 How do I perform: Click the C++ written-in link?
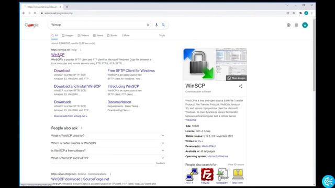pos(200,141)
